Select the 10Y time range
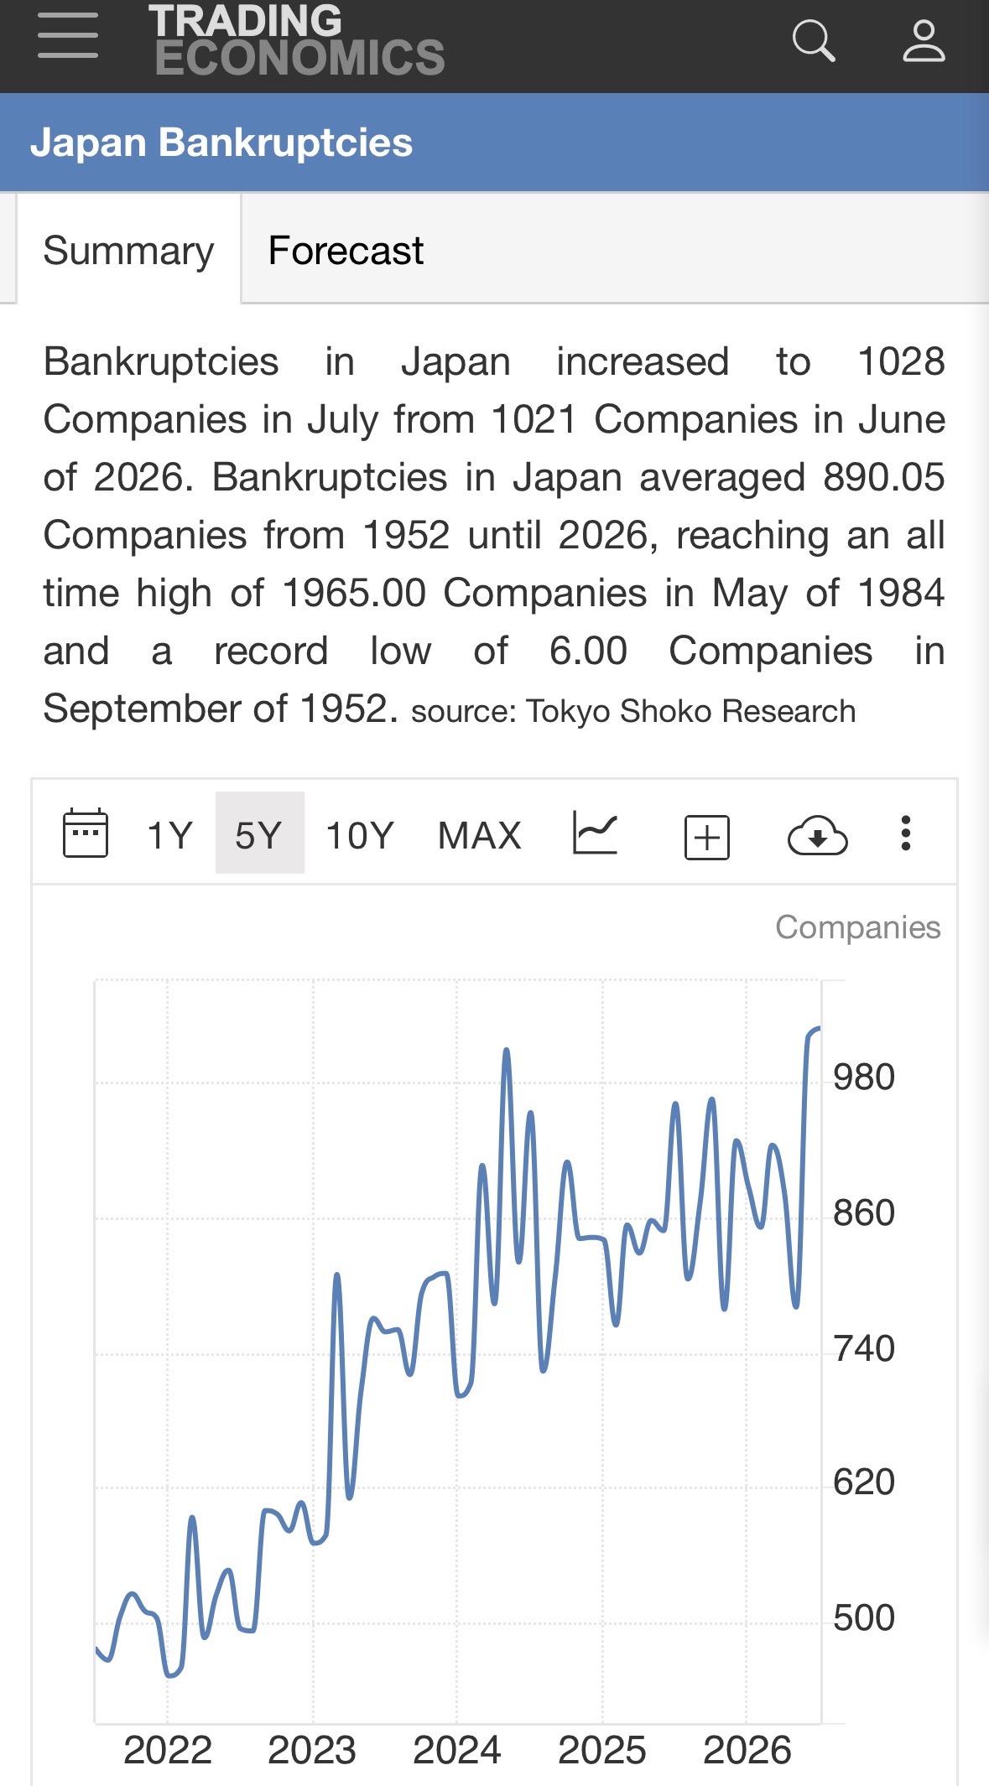 click(x=360, y=835)
